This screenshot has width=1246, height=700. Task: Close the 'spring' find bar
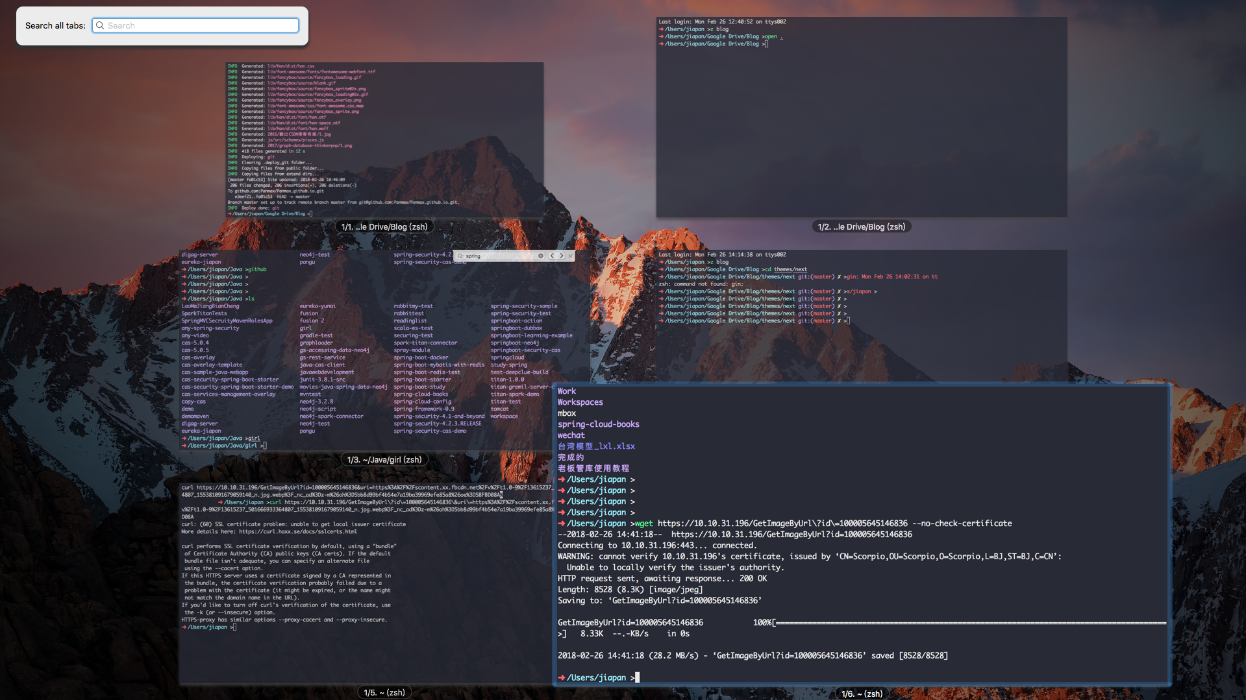(571, 256)
